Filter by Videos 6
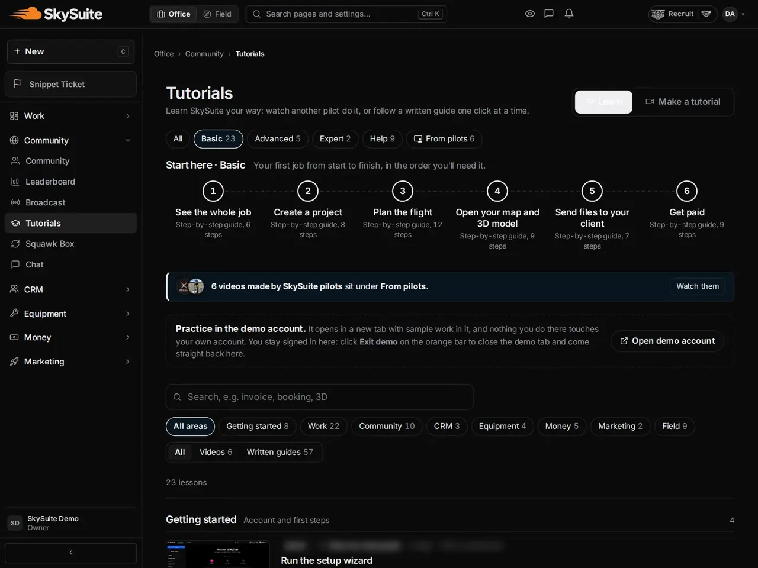758x568 pixels. click(x=216, y=452)
